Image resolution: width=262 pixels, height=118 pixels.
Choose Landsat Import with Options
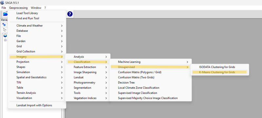point(37,105)
